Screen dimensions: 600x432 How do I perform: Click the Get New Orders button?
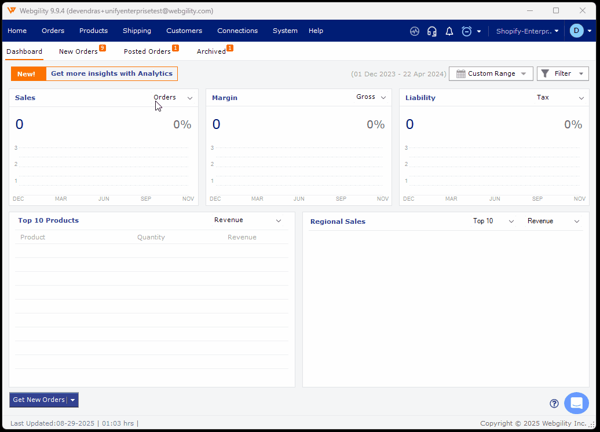point(39,400)
